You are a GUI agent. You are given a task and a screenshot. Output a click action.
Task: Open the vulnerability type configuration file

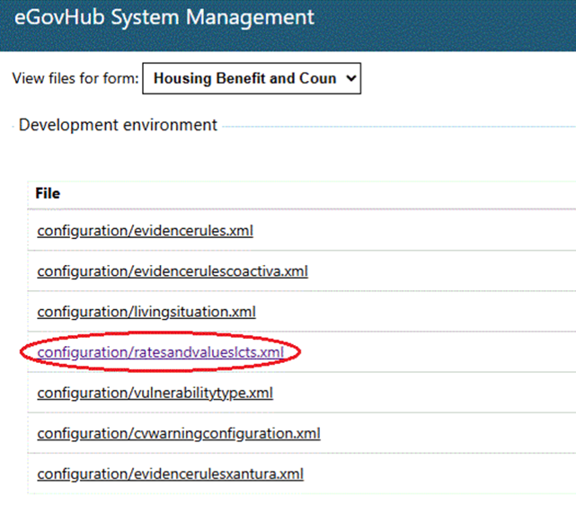coord(155,393)
